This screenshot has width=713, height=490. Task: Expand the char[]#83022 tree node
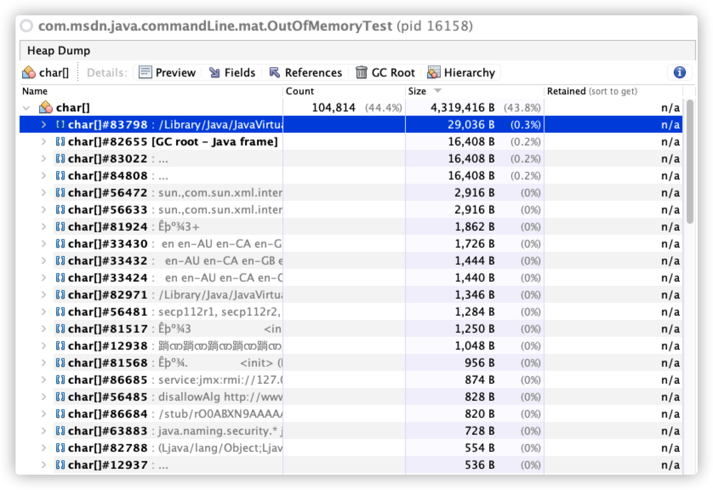(x=43, y=159)
